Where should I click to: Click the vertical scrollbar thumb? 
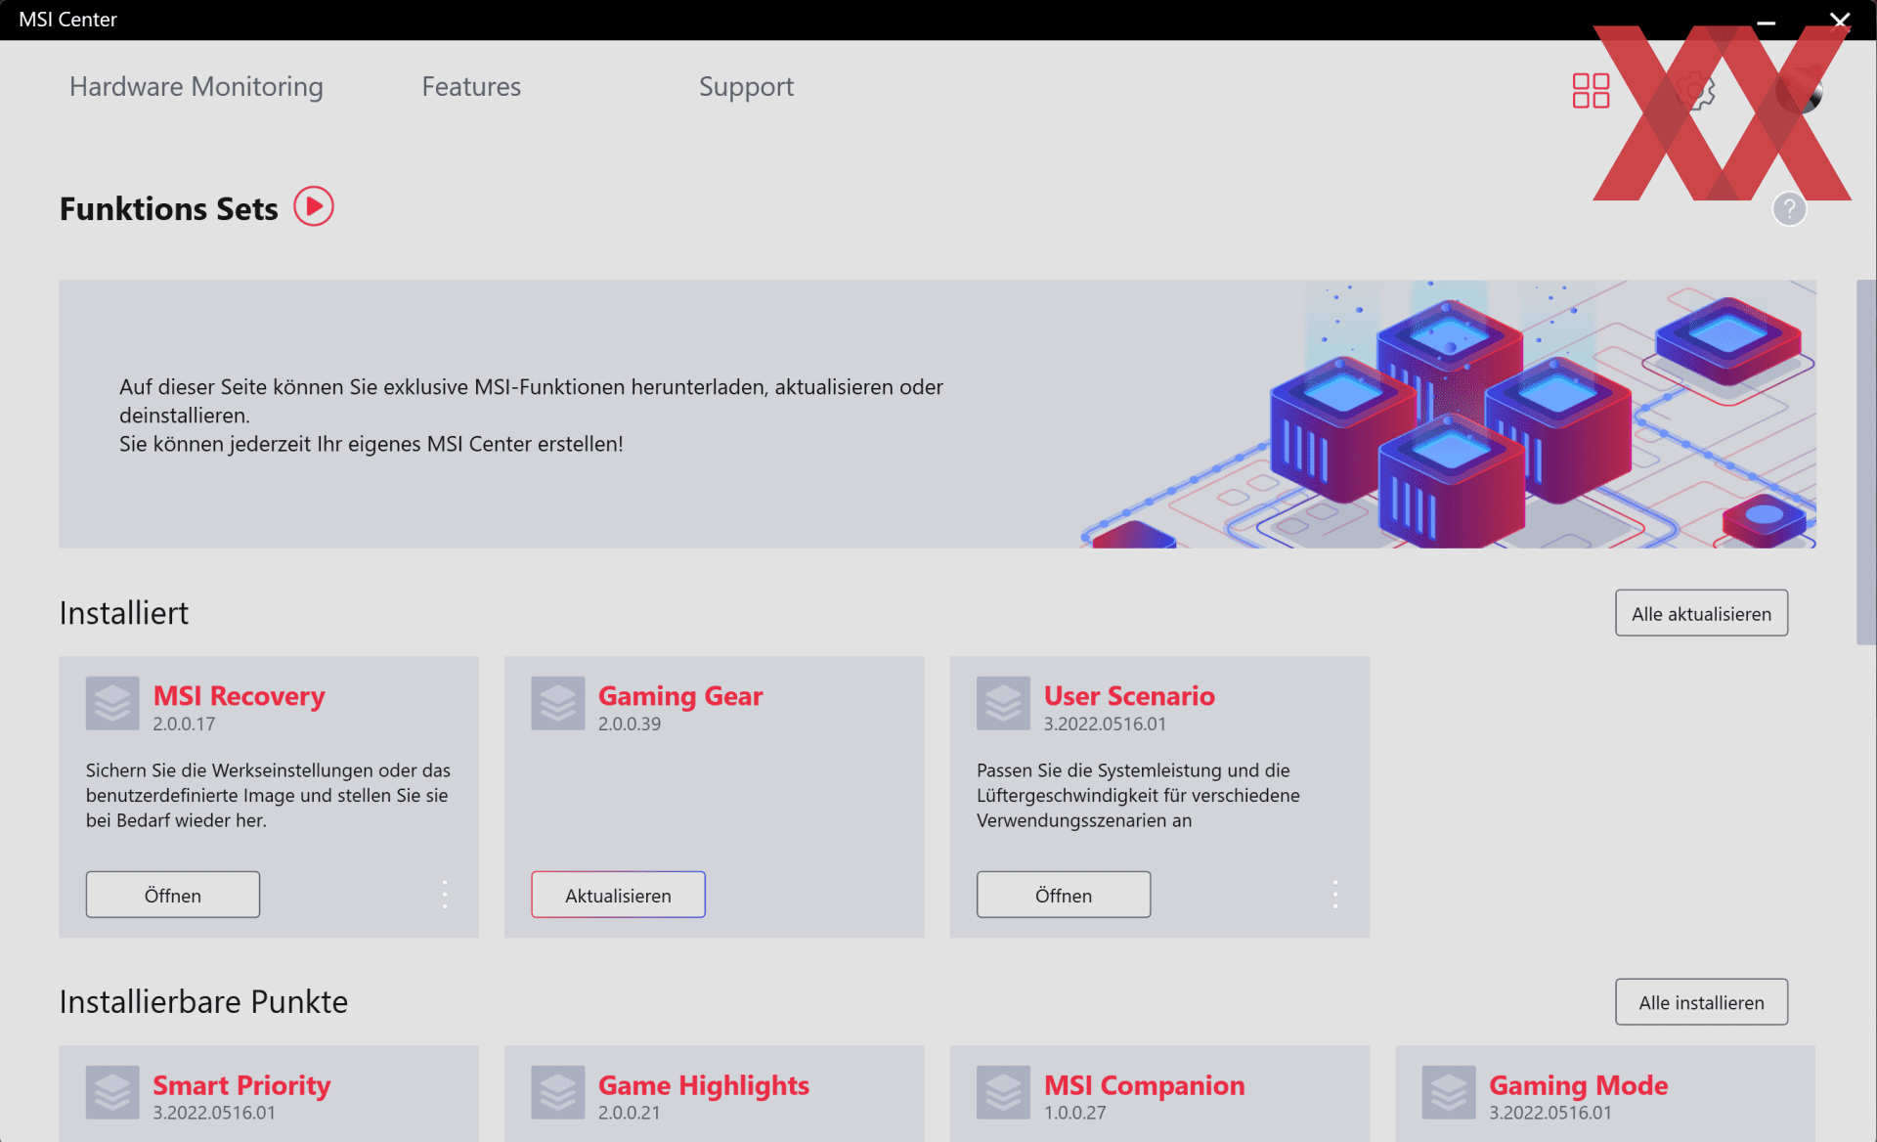1866,462
